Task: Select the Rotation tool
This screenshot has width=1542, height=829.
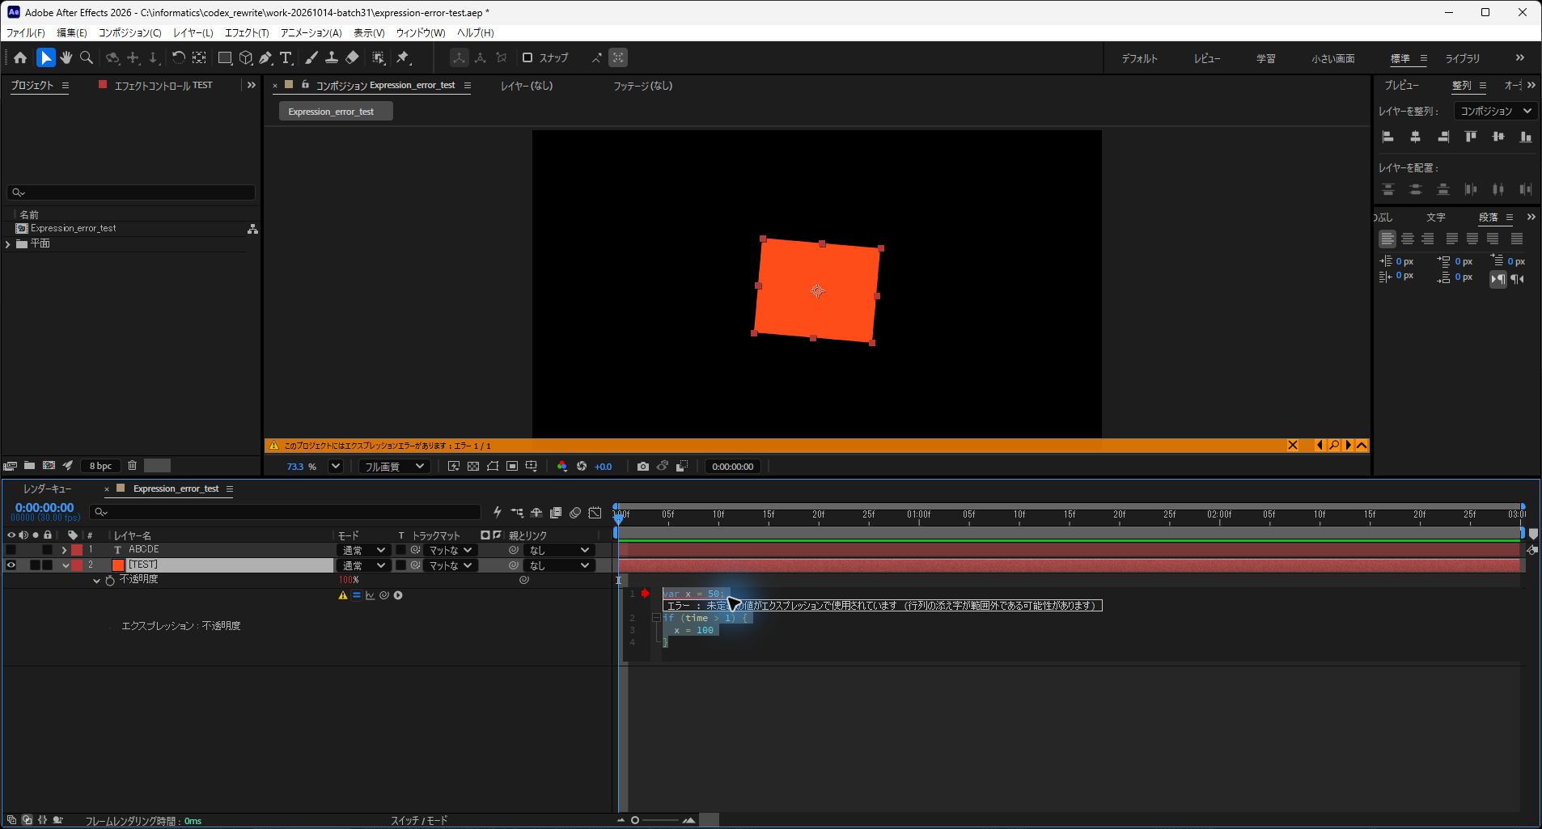Action: (178, 57)
